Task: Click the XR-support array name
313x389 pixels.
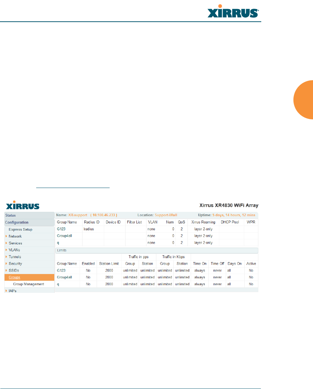Action: click(78, 215)
